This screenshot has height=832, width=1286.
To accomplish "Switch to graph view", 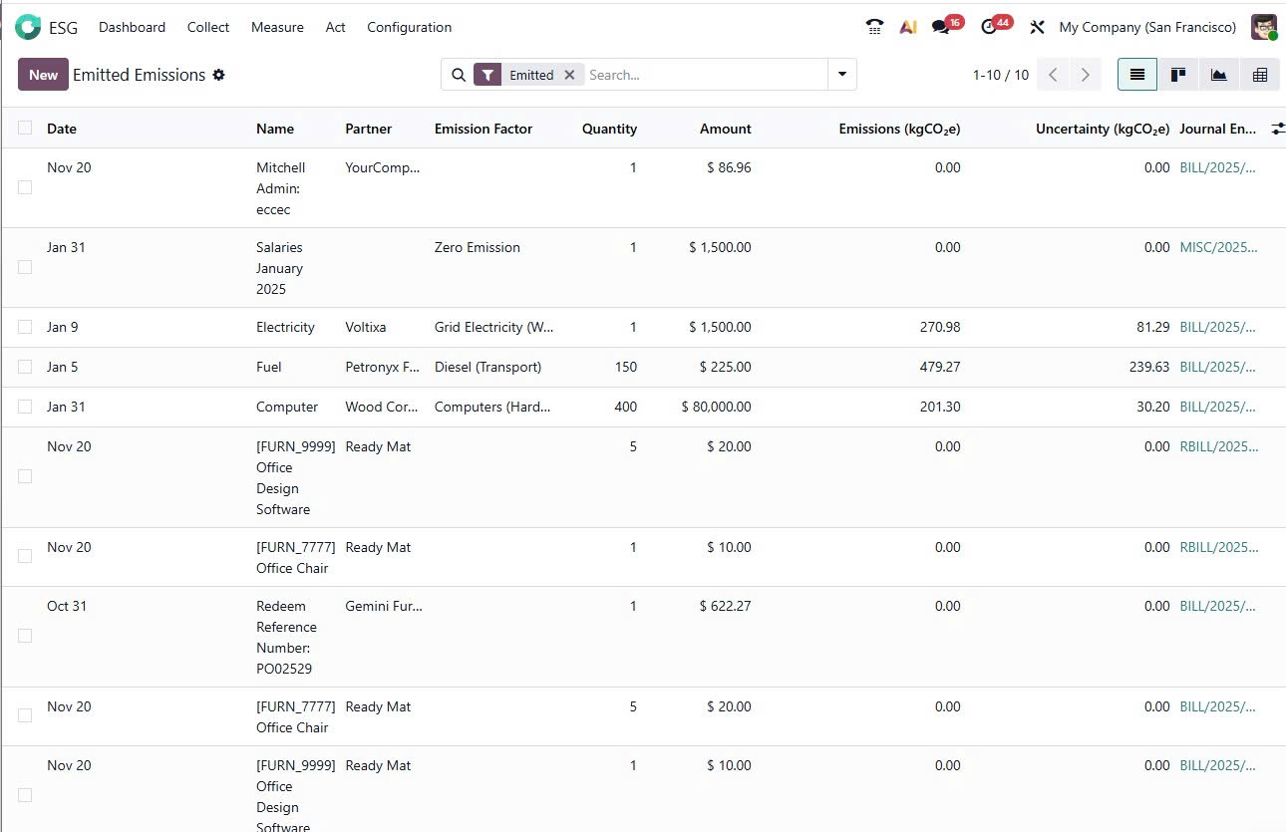I will click(1218, 75).
